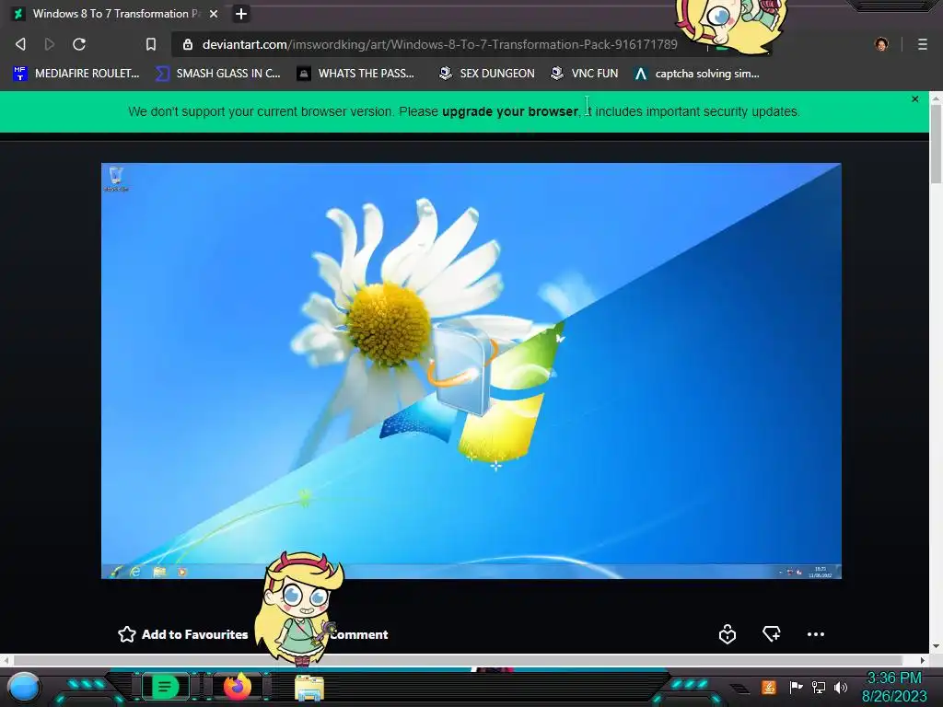Image resolution: width=943 pixels, height=707 pixels.
Task: Click the orange Java tray icon
Action: point(769,687)
